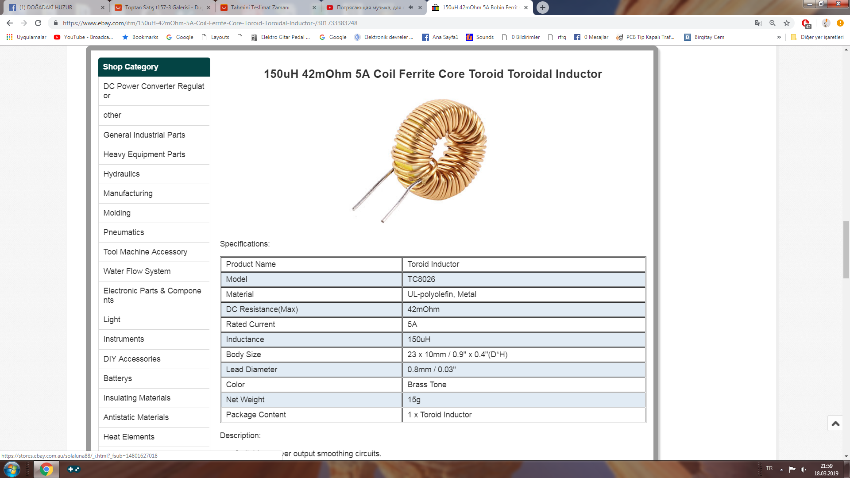850x478 pixels.
Task: Click the browser back arrow
Action: [x=10, y=23]
